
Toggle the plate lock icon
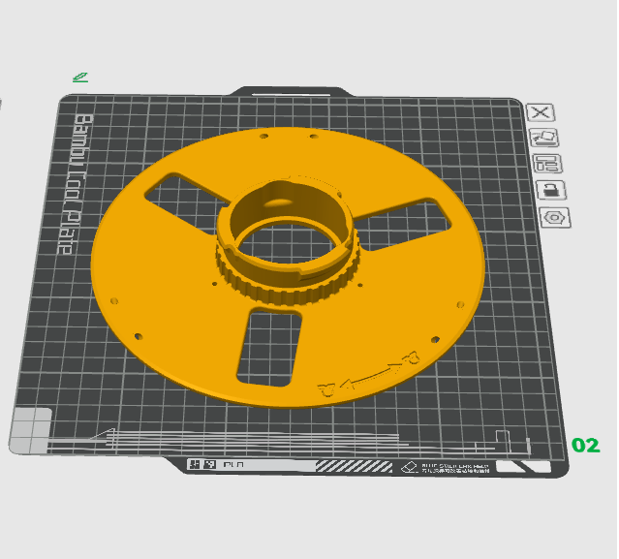point(551,190)
